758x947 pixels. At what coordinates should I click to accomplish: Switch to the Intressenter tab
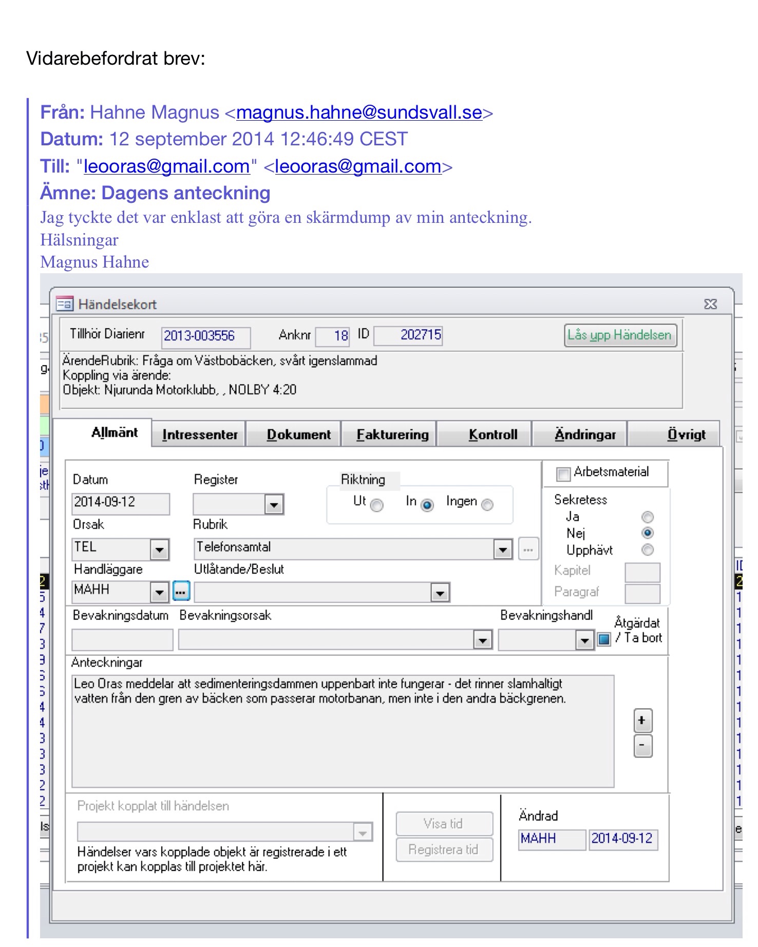(199, 434)
